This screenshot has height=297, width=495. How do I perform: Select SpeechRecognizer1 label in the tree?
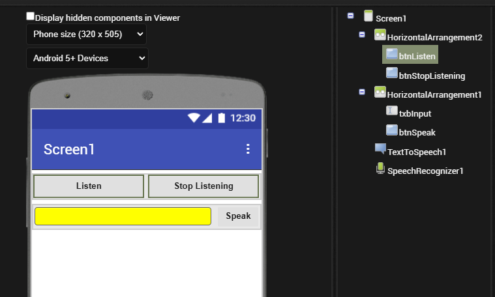click(x=425, y=171)
